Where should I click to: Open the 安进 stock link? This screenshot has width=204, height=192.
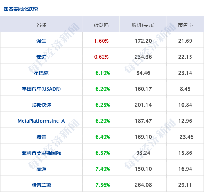41,57
